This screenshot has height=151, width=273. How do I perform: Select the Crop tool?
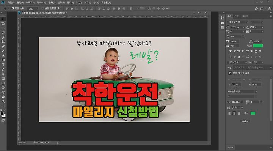[3, 42]
